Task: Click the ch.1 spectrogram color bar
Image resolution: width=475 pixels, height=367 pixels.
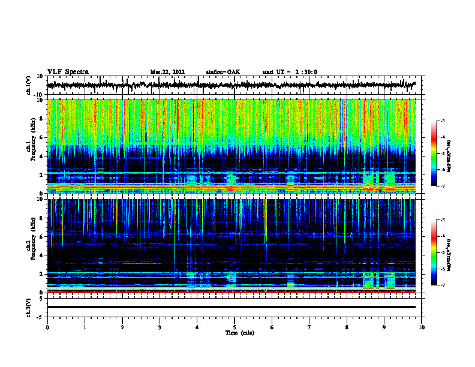Action: pos(434,154)
